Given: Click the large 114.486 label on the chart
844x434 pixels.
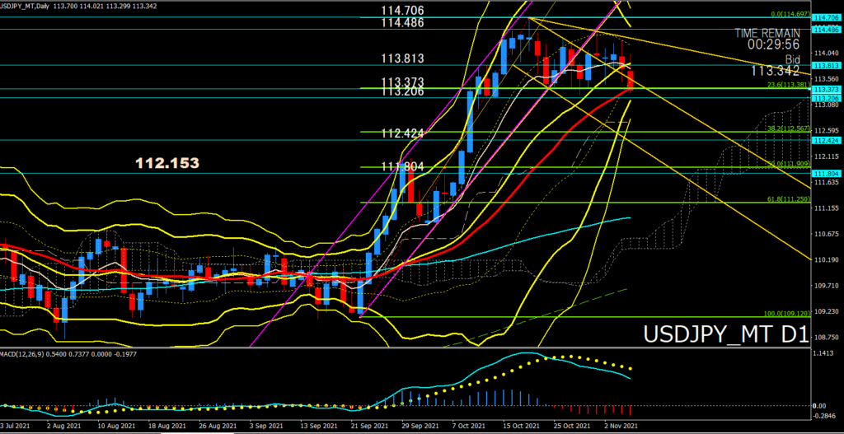Looking at the screenshot, I should [x=402, y=22].
